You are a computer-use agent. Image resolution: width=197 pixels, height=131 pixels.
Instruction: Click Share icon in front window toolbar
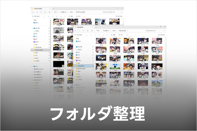click(x=103, y=35)
